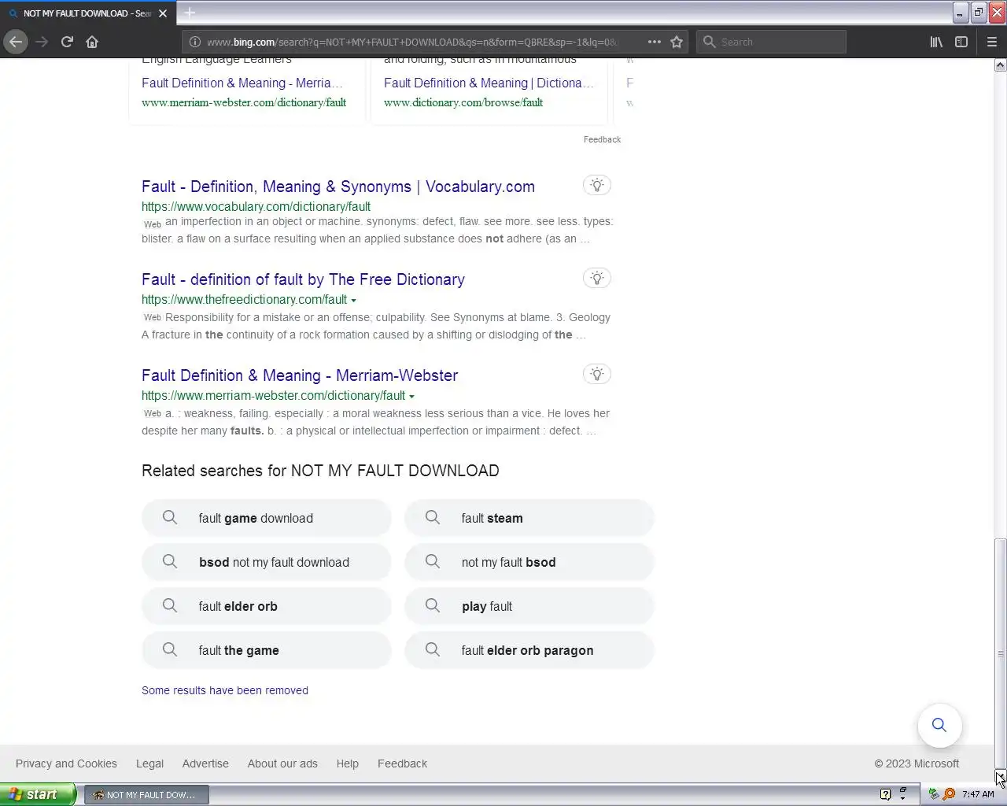Open Fault Definition & Meaning Merriam-Webster result
Image resolution: width=1007 pixels, height=806 pixels.
300,375
